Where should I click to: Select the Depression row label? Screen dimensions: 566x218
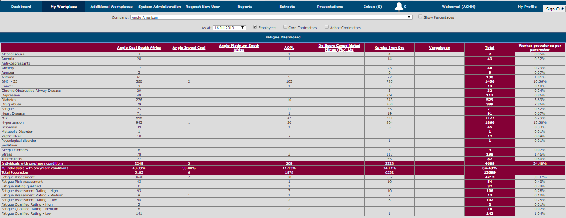click(x=10, y=95)
